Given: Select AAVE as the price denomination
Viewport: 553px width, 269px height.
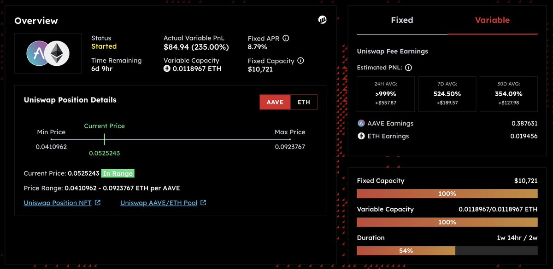Looking at the screenshot, I should (x=275, y=102).
